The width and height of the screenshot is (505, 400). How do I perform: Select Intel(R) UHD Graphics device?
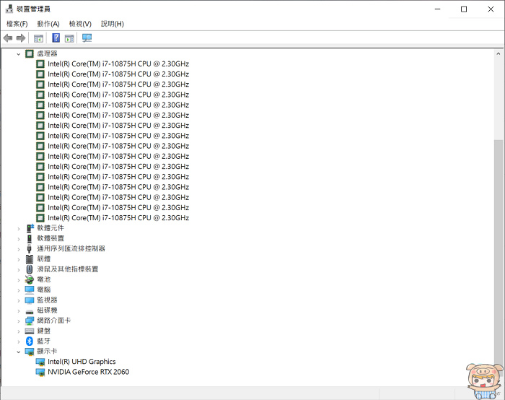(x=82, y=362)
